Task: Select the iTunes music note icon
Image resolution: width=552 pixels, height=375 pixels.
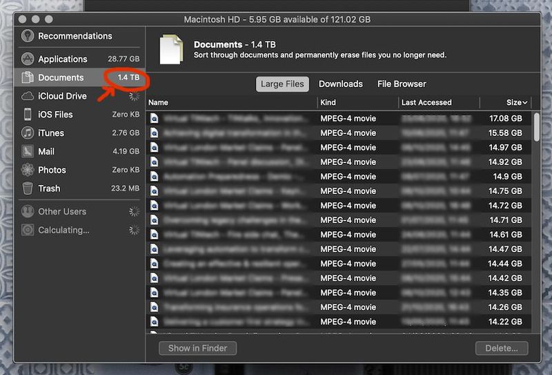Action: click(x=28, y=133)
